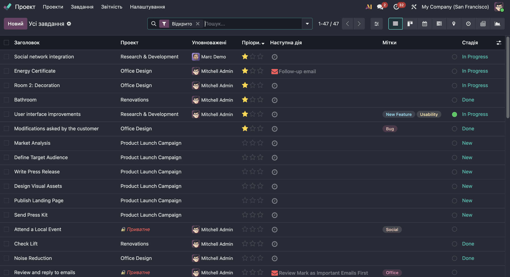
Task: Expand the search options dropdown arrow
Action: pyautogui.click(x=307, y=24)
